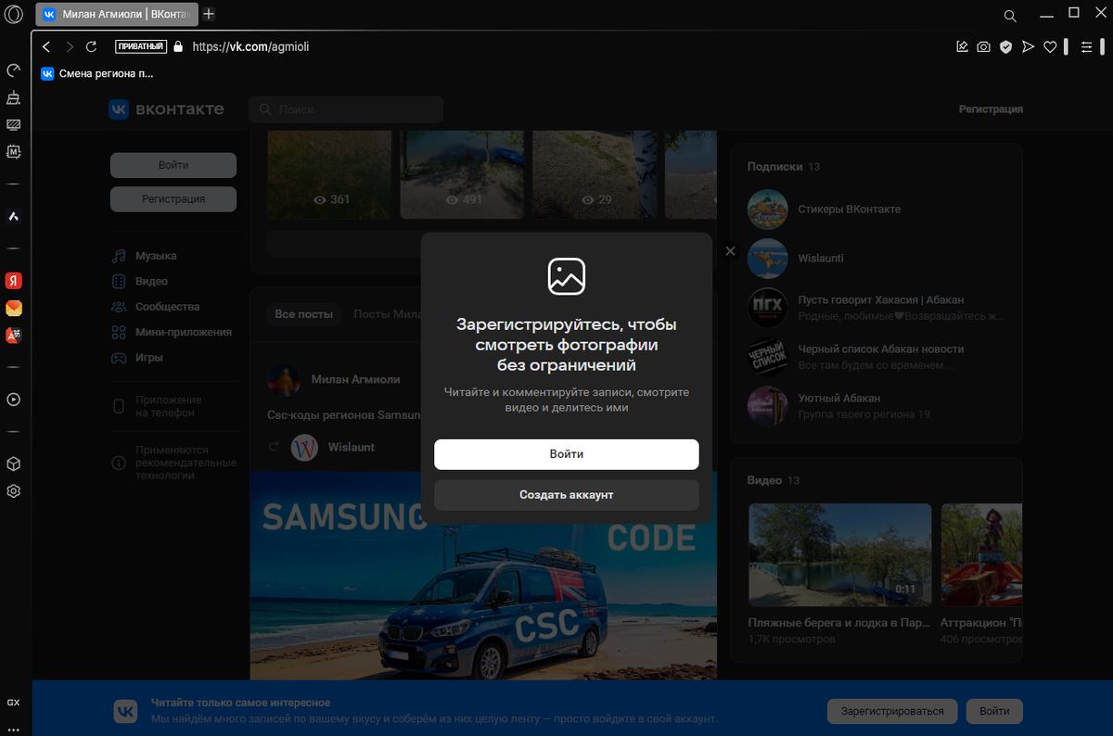Click the address bar showing vk.com/agmioli
This screenshot has width=1113, height=736.
tap(249, 46)
